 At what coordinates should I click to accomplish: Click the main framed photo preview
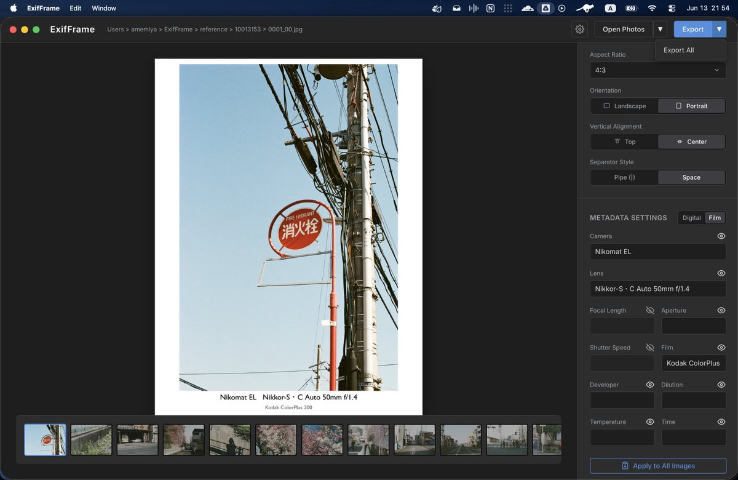288,237
